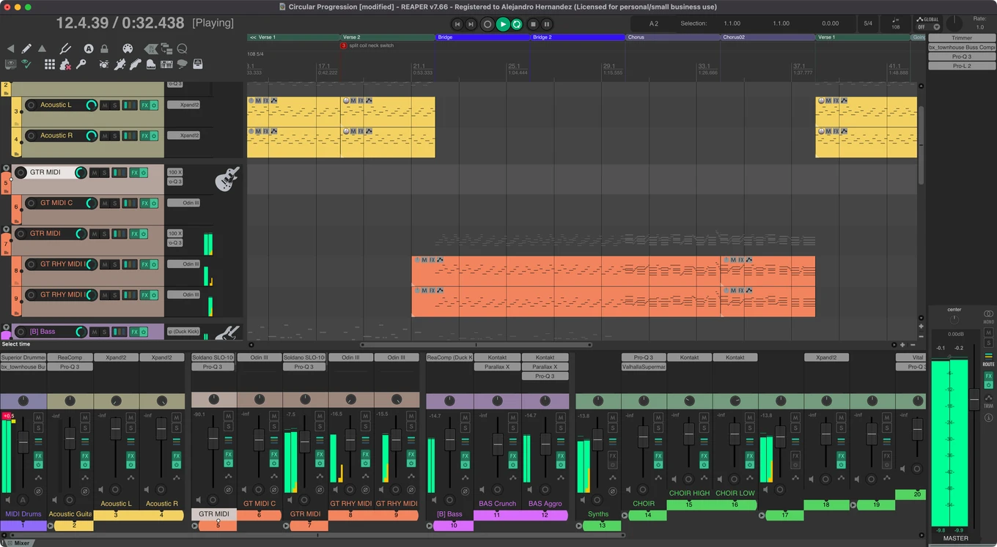Stop playback with the stop button

pos(533,24)
